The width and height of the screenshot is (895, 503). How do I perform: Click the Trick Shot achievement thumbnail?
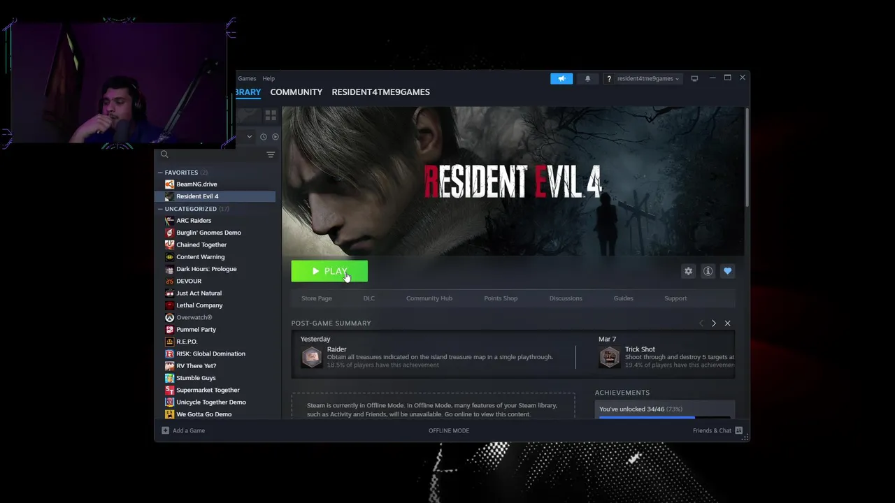coord(610,357)
